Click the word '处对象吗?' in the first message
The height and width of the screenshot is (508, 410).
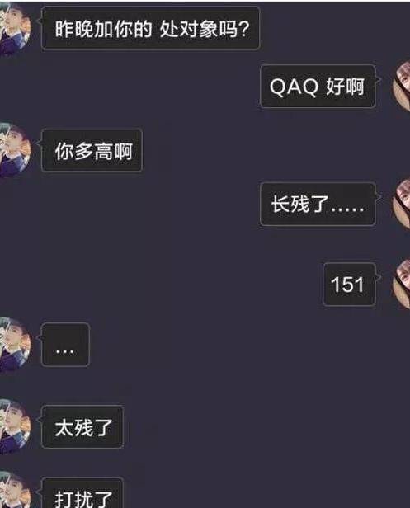[x=205, y=29]
